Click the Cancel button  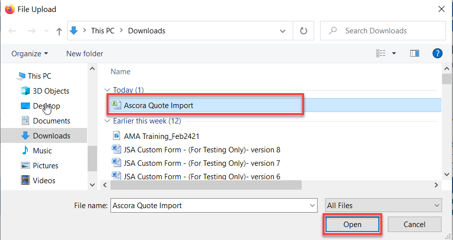click(414, 225)
